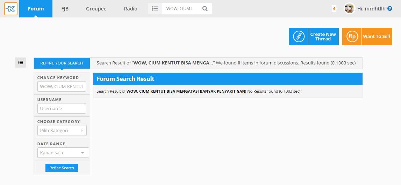Select the Refine Your Search tab
The width and height of the screenshot is (401, 185).
tap(62, 63)
